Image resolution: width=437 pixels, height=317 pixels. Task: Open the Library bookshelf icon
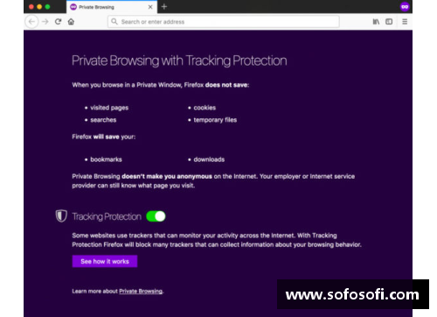pyautogui.click(x=376, y=22)
